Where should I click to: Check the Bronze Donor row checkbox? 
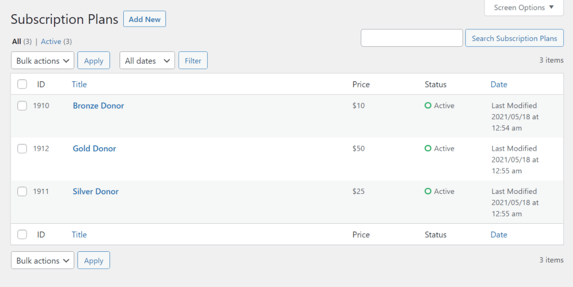[x=22, y=106]
